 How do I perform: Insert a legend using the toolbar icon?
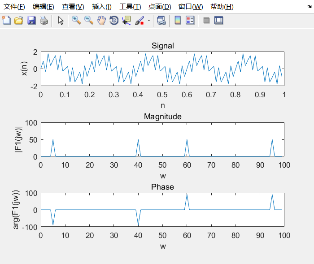[190, 20]
